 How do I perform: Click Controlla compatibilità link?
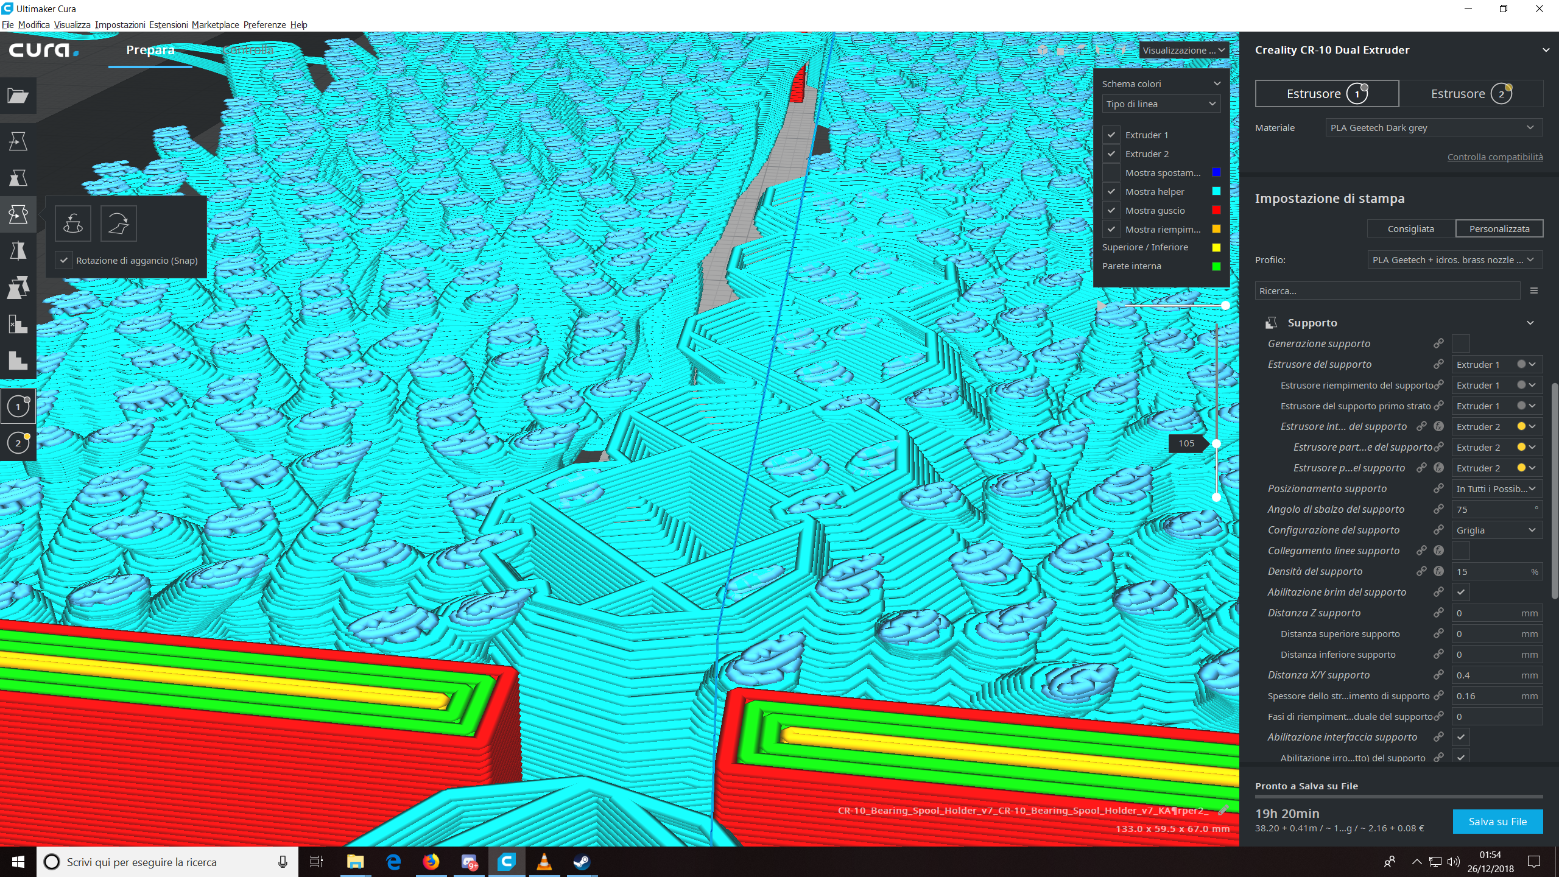tap(1495, 157)
